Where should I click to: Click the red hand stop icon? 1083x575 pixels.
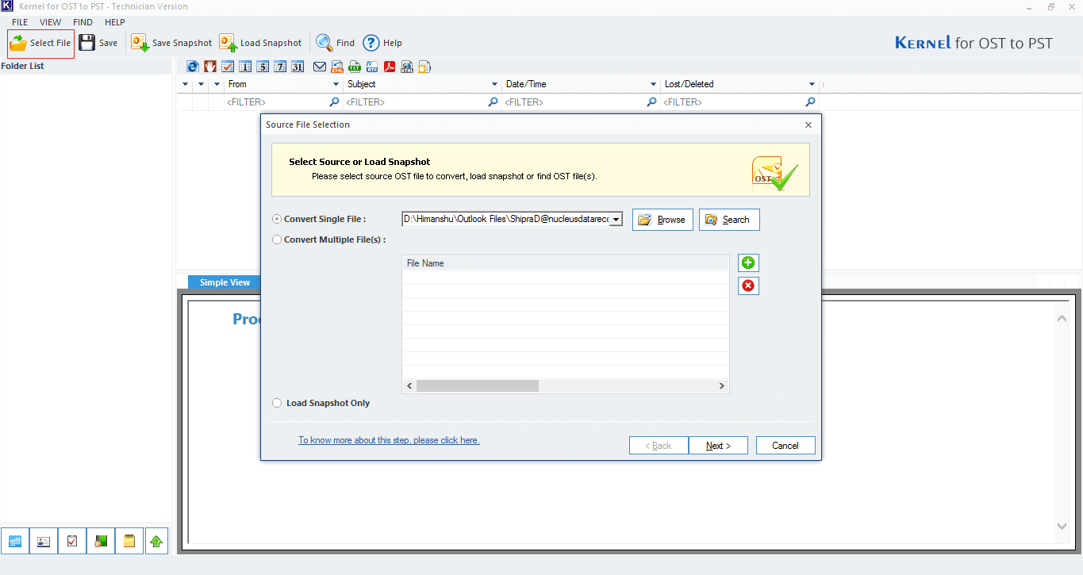210,67
